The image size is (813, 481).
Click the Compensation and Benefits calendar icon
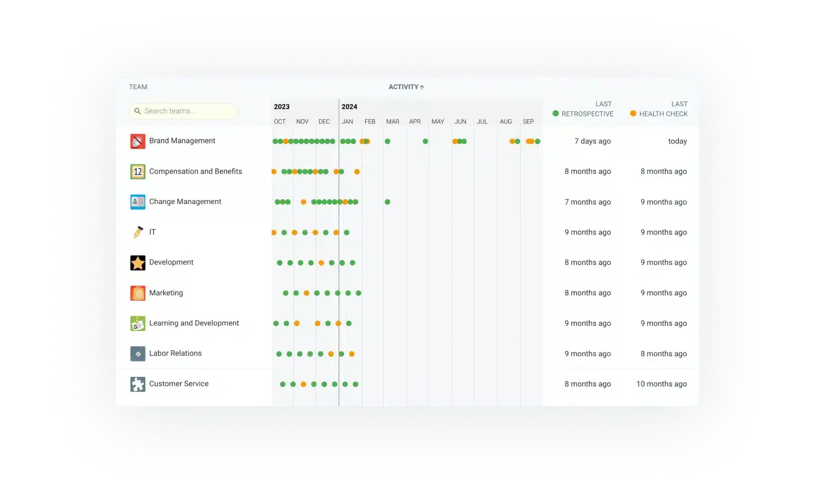[x=137, y=172]
